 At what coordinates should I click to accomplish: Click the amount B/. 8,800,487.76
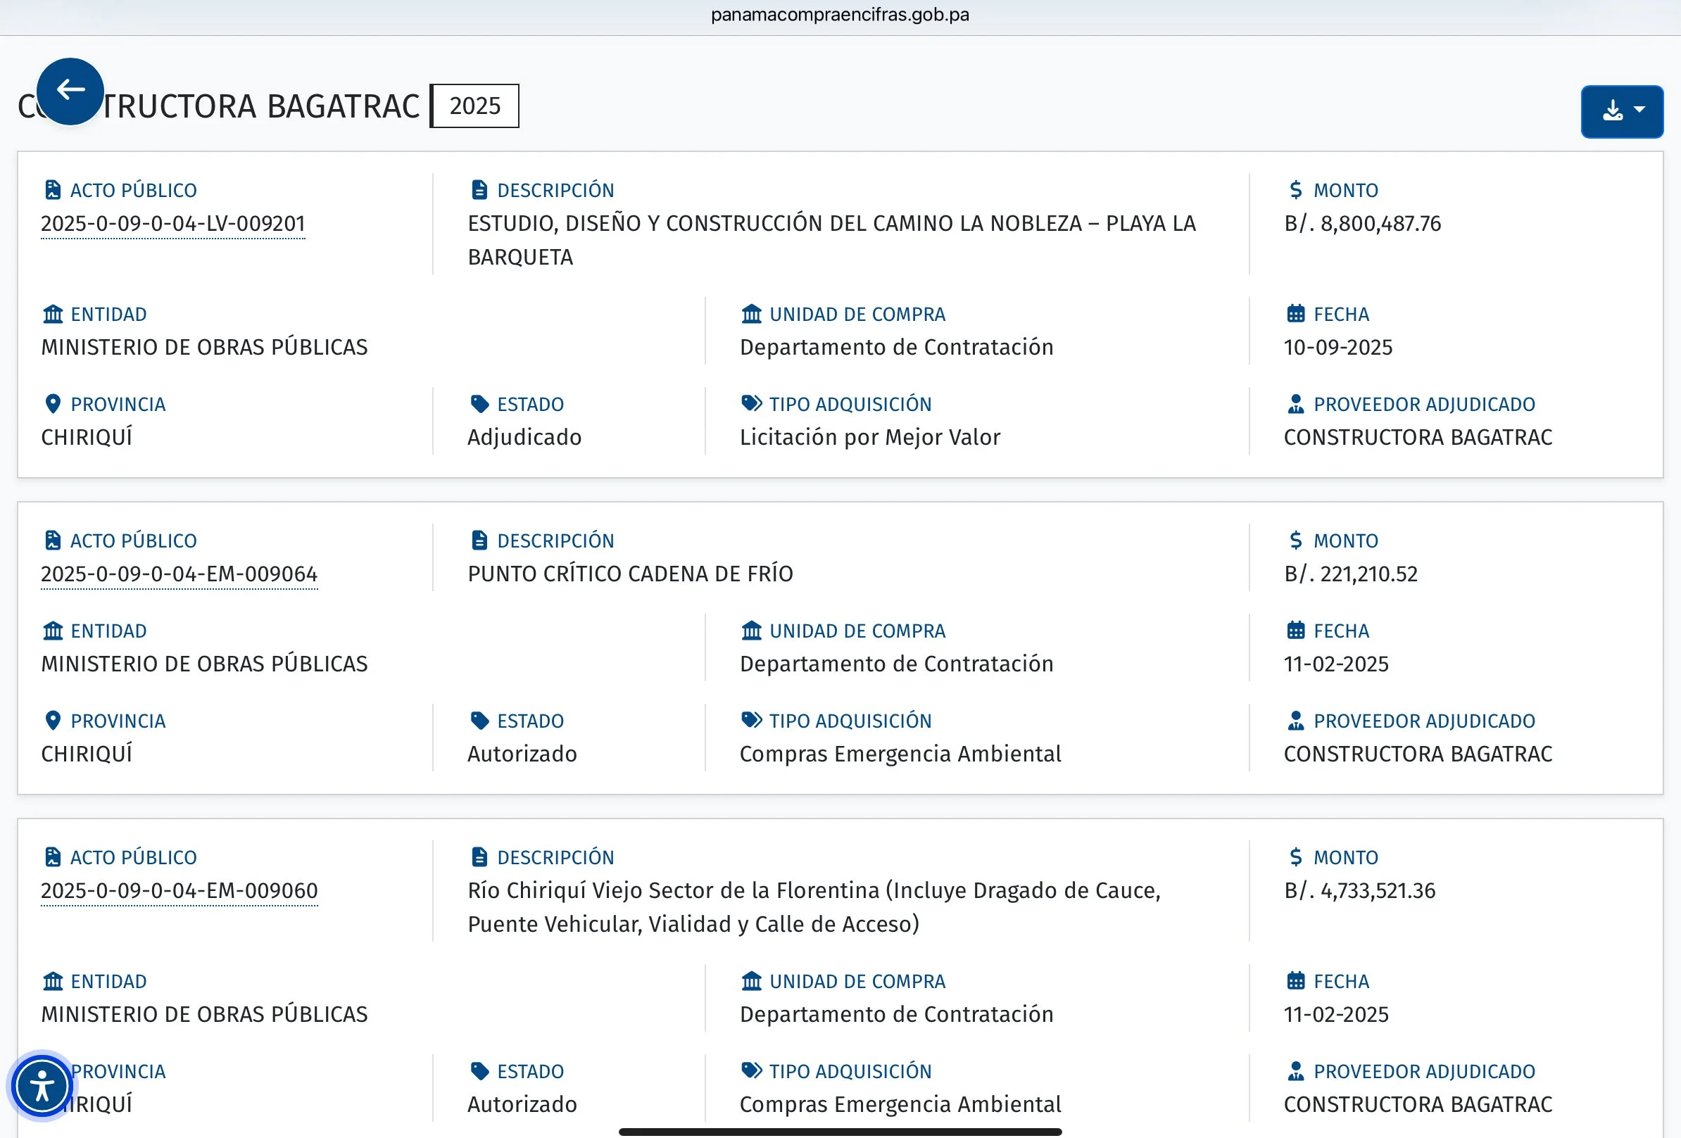[1362, 223]
